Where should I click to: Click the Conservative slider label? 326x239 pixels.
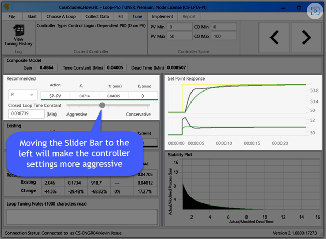pyautogui.click(x=138, y=115)
